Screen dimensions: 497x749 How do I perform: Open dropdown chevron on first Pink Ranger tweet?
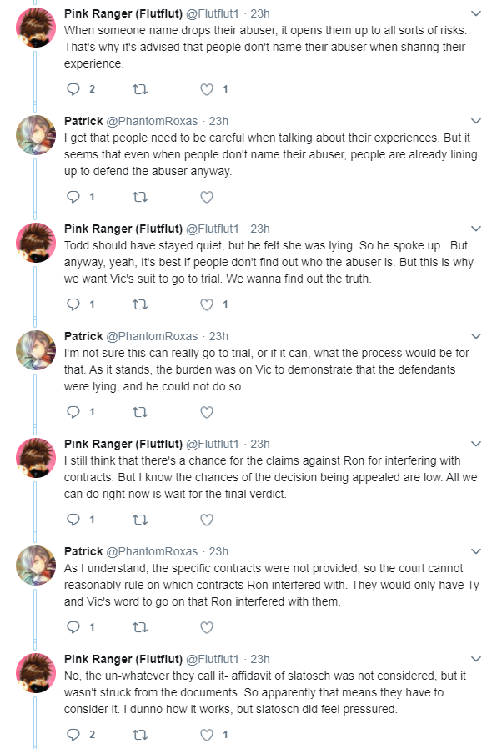click(x=476, y=13)
